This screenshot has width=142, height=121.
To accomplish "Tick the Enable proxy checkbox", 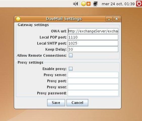I will (71, 69).
